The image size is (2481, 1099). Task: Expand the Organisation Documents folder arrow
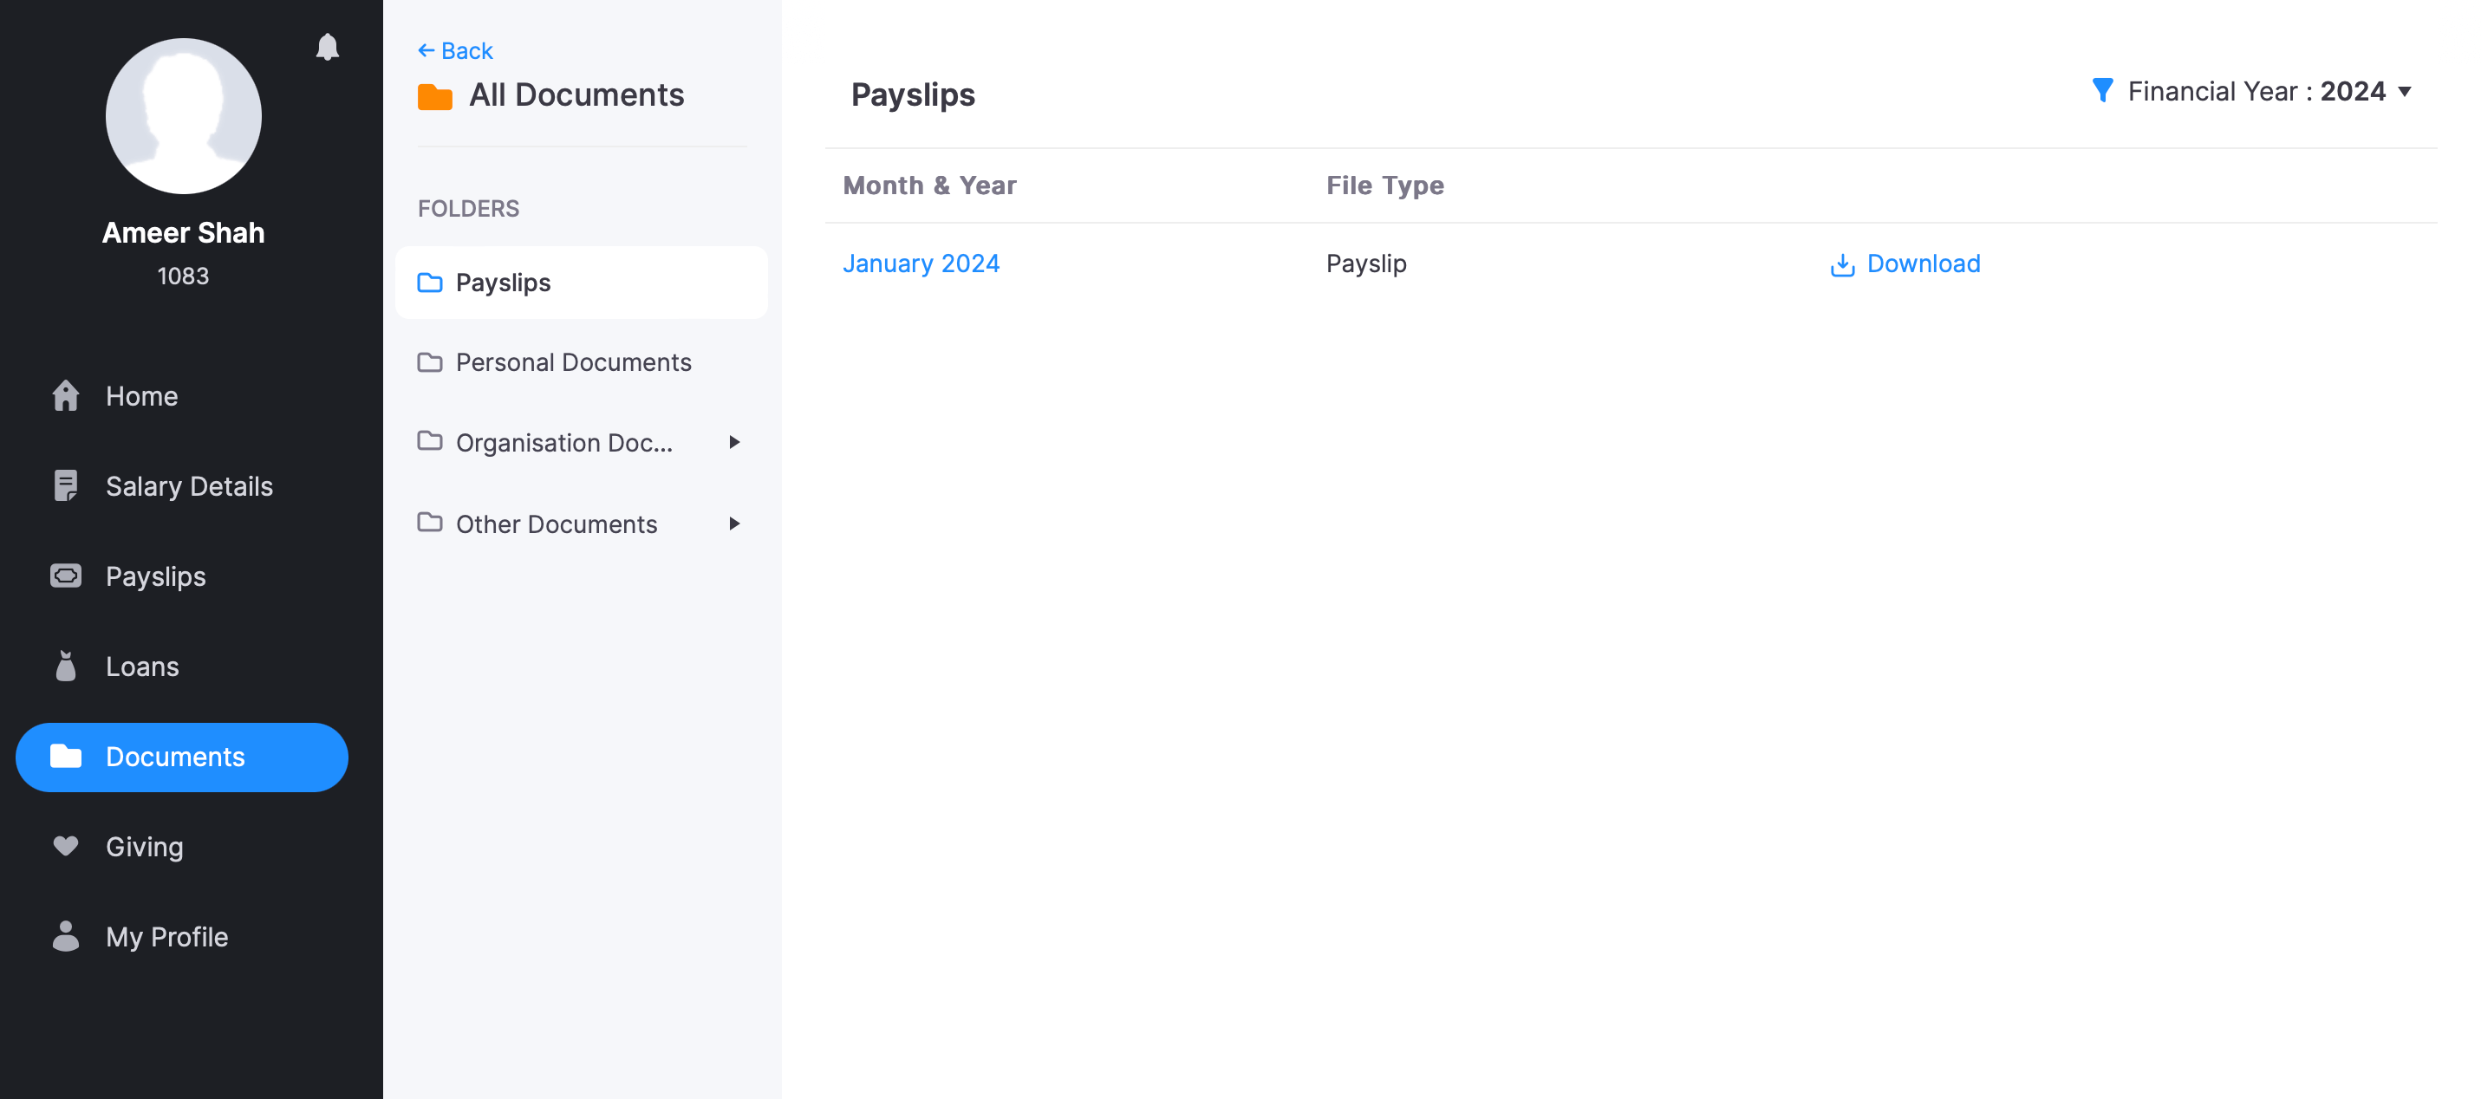[734, 442]
